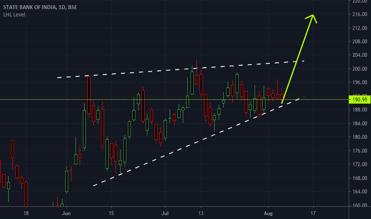This screenshot has width=371, height=219.
Task: Click the 176.00 price axis label
Action: pos(359,151)
